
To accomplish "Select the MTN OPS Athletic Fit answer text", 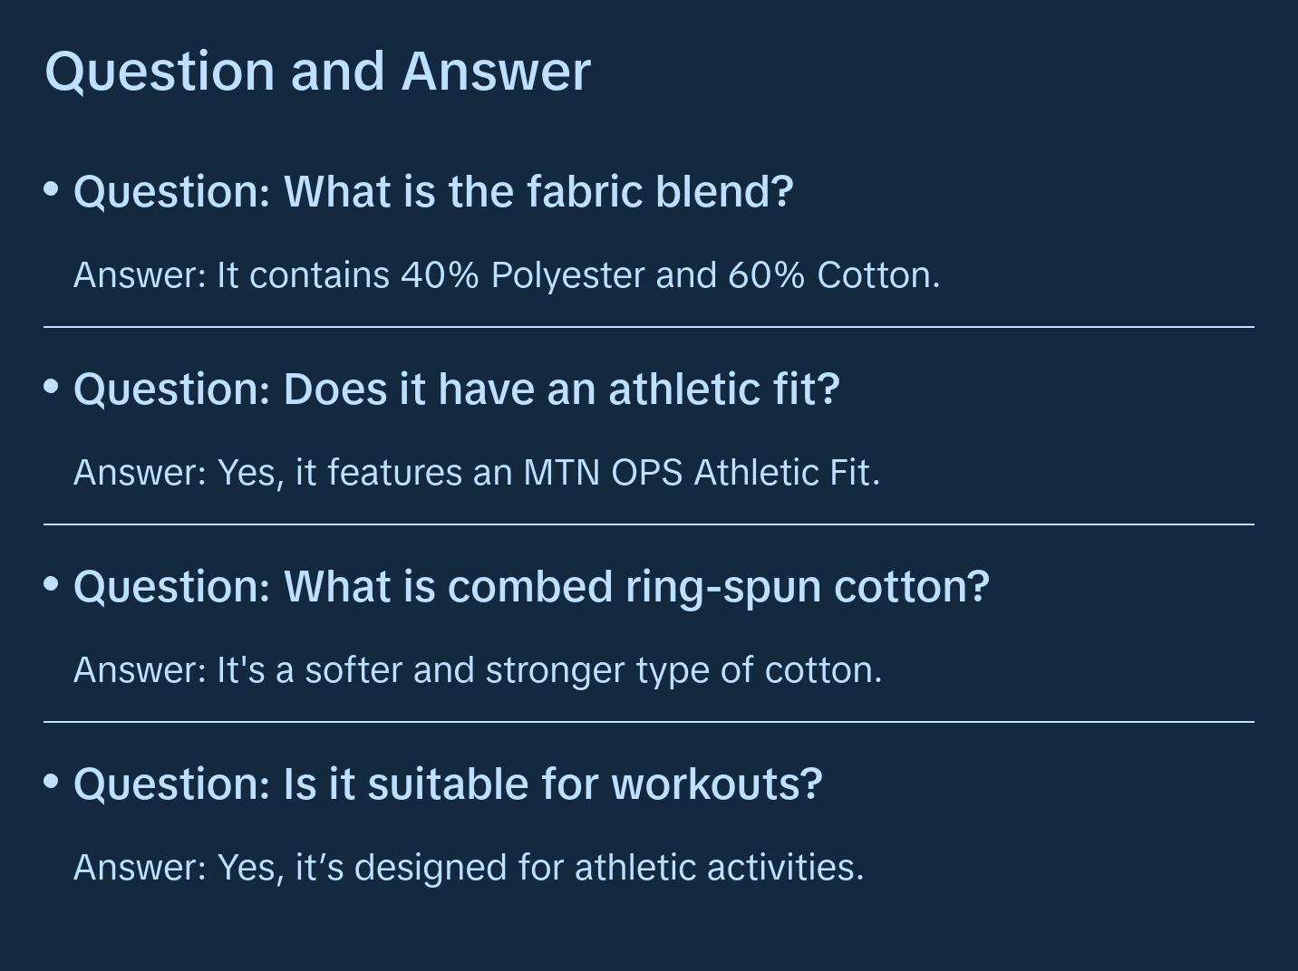I will tap(477, 473).
